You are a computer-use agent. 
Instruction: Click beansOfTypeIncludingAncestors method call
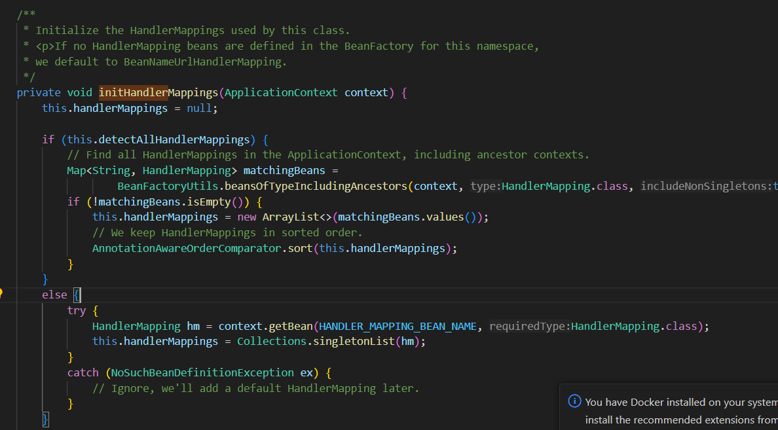coord(316,186)
